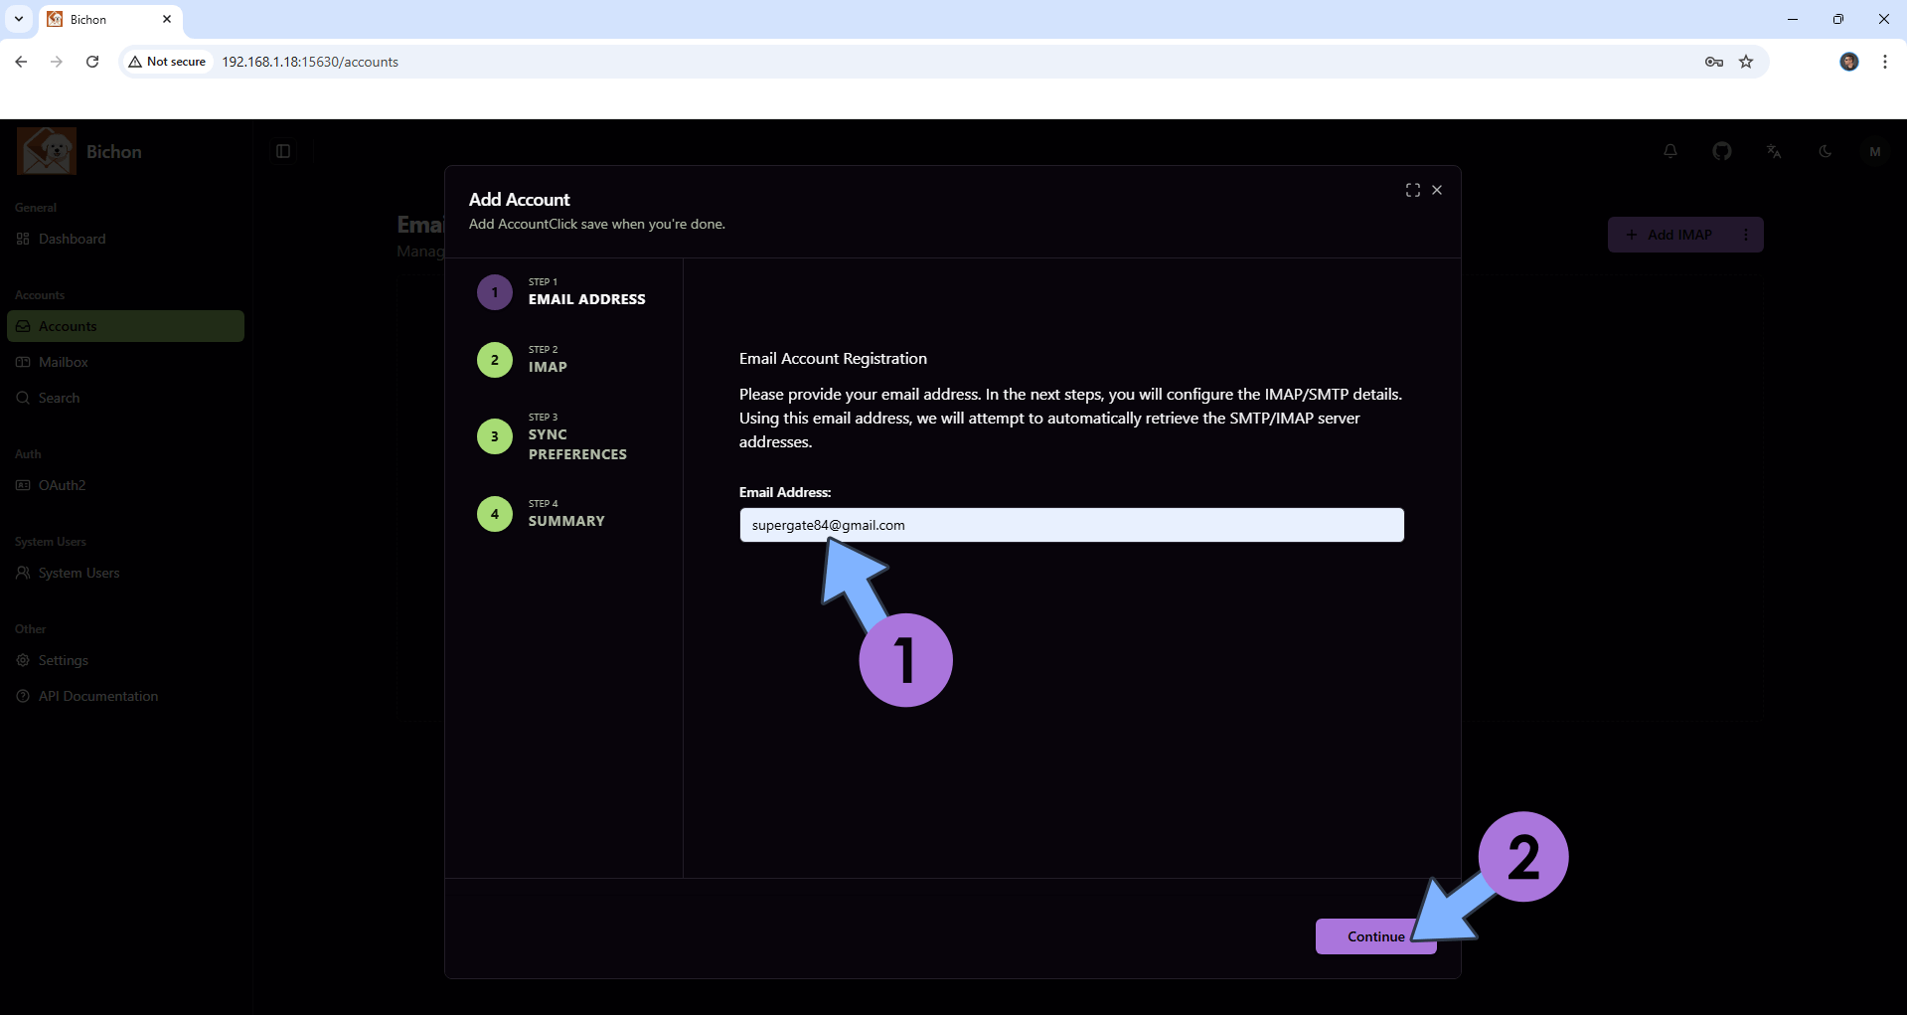The width and height of the screenshot is (1907, 1015).
Task: Open the GitHub link icon
Action: 1722,151
